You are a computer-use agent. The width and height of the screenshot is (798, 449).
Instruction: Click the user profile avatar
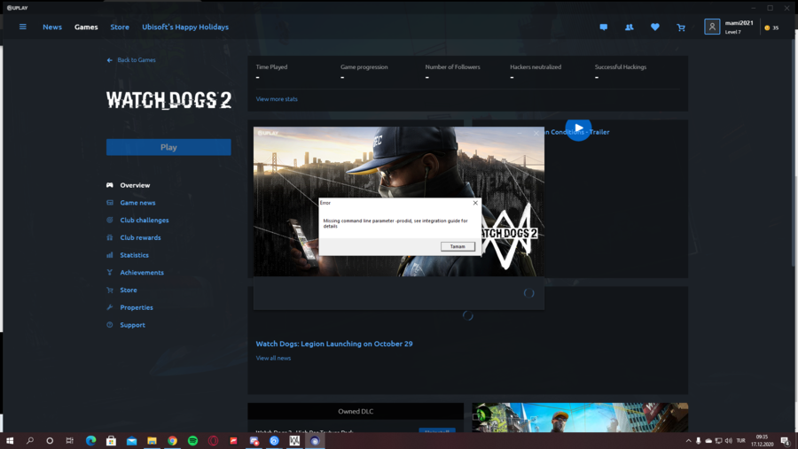point(712,27)
